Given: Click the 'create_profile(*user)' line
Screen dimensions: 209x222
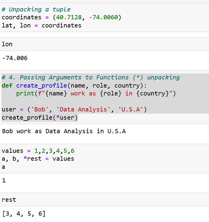Looking at the screenshot, I should (x=40, y=117).
